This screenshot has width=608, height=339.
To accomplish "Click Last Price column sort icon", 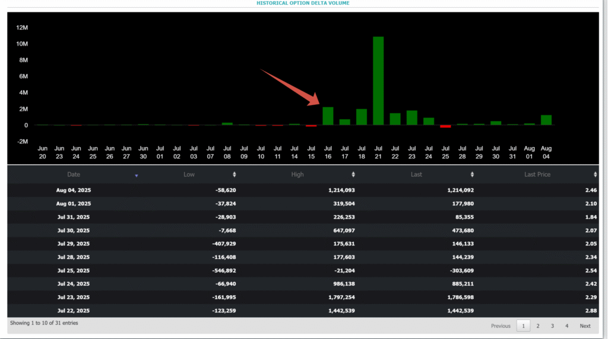I will click(595, 175).
